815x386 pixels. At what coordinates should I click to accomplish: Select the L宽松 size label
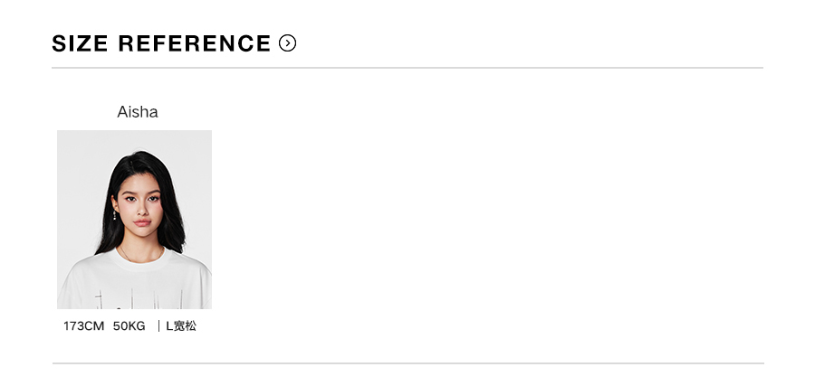click(x=181, y=325)
